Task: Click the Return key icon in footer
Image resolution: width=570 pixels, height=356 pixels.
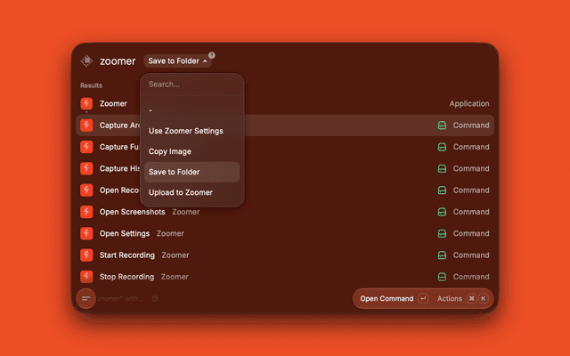Action: (423, 298)
